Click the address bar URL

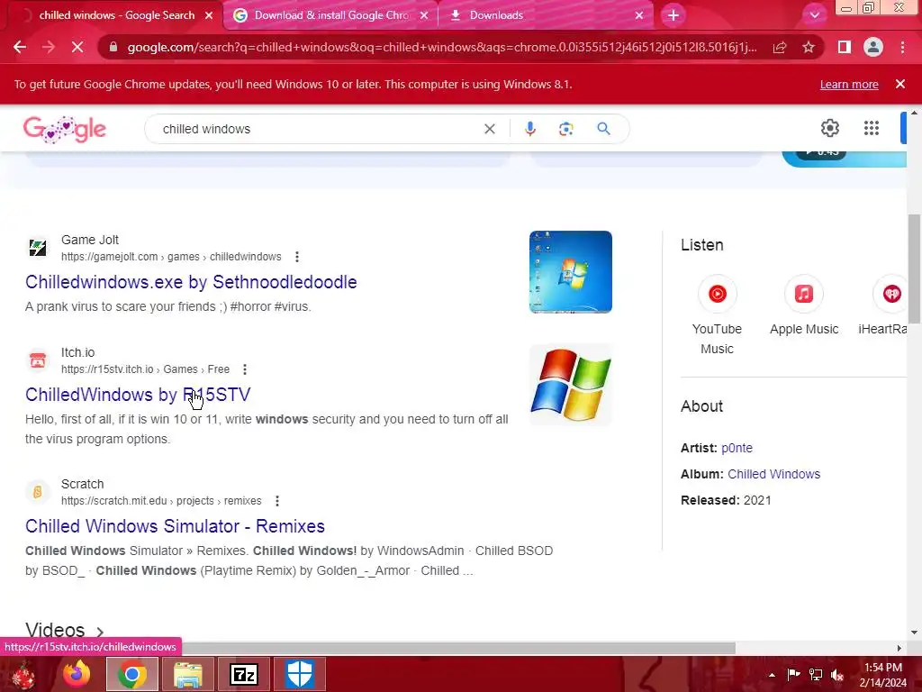tap(441, 47)
